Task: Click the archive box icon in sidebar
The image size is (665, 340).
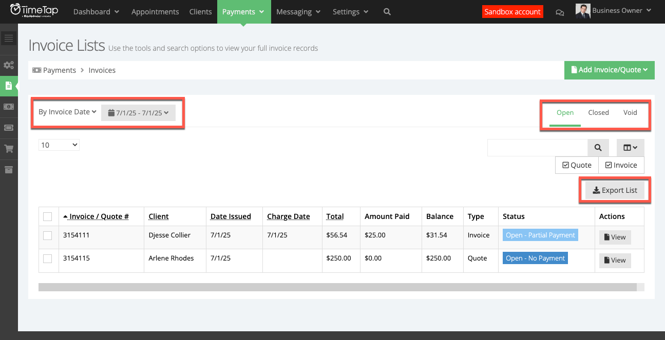Action: click(x=8, y=170)
